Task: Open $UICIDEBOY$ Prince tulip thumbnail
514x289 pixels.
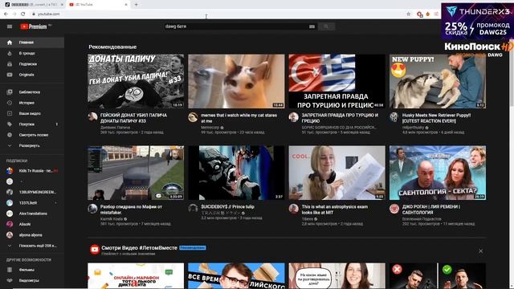Action: (x=236, y=173)
